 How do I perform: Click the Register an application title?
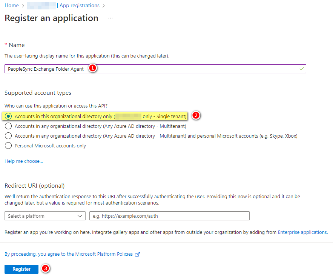[x=52, y=18]
